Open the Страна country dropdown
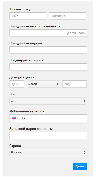Screen dimensions: 96x177 tap(48, 152)
